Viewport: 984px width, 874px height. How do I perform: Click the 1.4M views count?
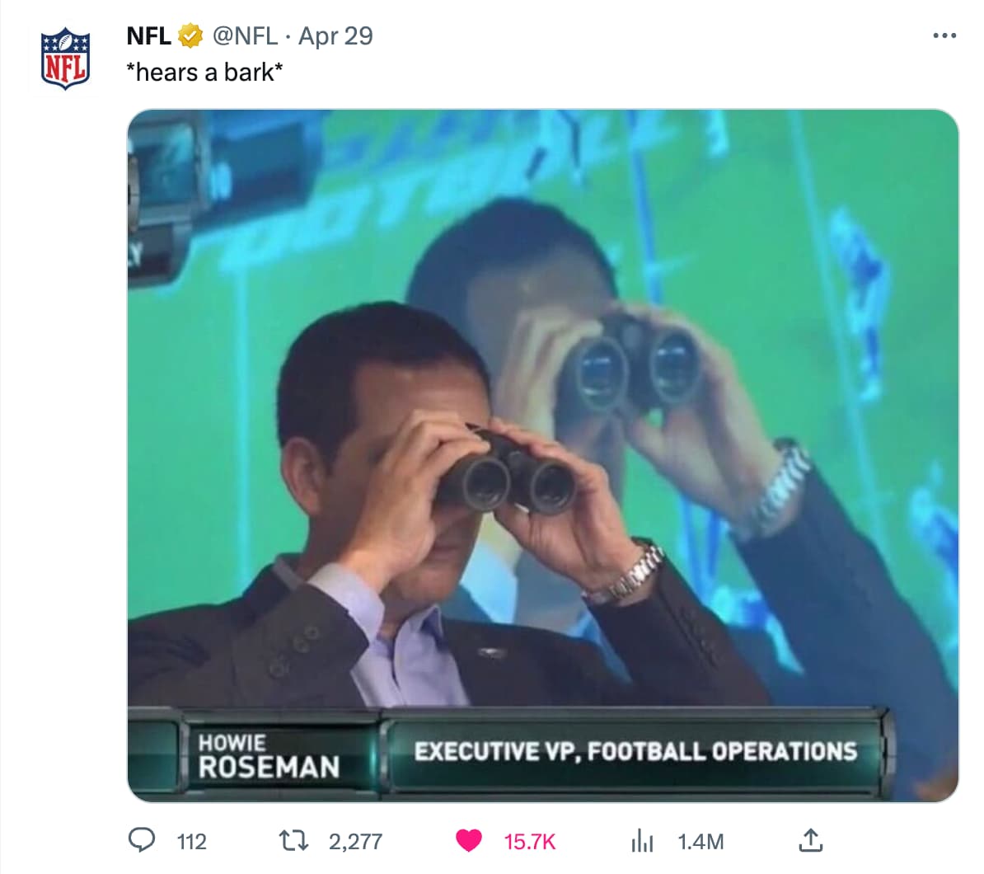click(x=701, y=841)
